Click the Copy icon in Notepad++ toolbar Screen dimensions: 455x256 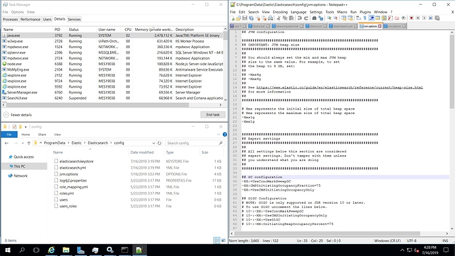coord(285,18)
